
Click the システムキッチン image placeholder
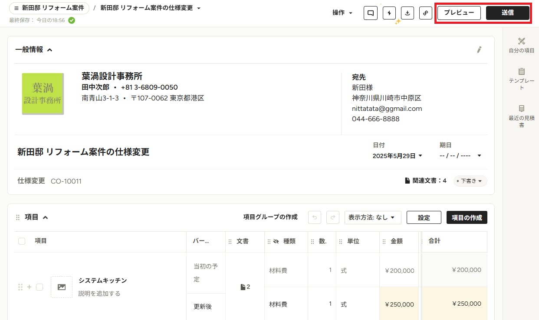click(62, 287)
